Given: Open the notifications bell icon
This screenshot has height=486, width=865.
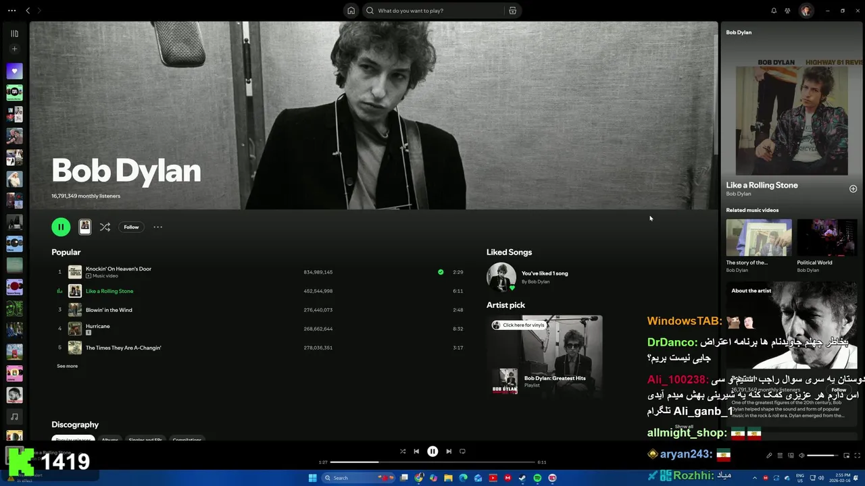Looking at the screenshot, I should (774, 11).
